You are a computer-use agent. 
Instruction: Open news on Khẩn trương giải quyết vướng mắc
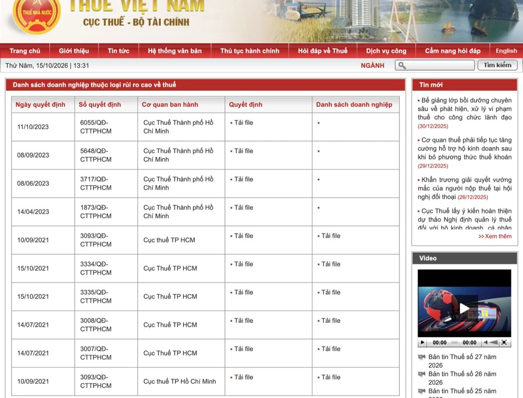pos(465,188)
